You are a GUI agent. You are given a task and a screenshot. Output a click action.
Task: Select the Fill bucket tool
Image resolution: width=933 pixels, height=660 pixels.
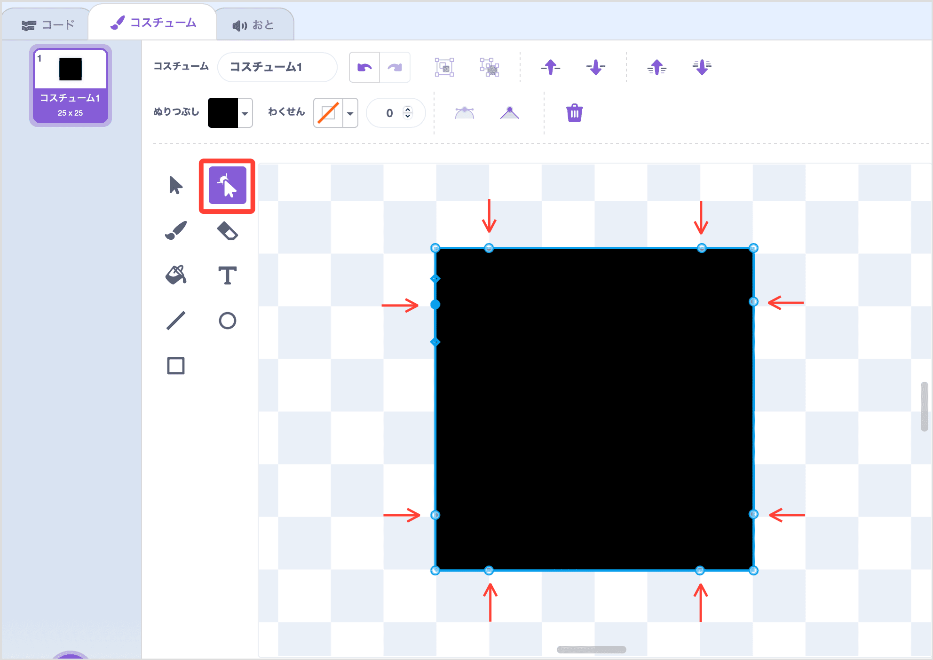pos(176,275)
